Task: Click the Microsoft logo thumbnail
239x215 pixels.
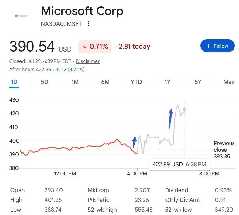Action: 21,16
